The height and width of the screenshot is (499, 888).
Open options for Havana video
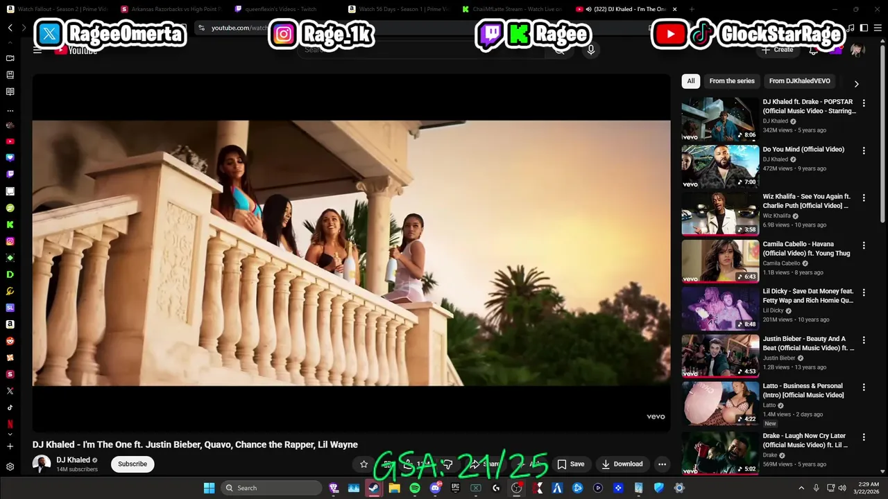[864, 245]
